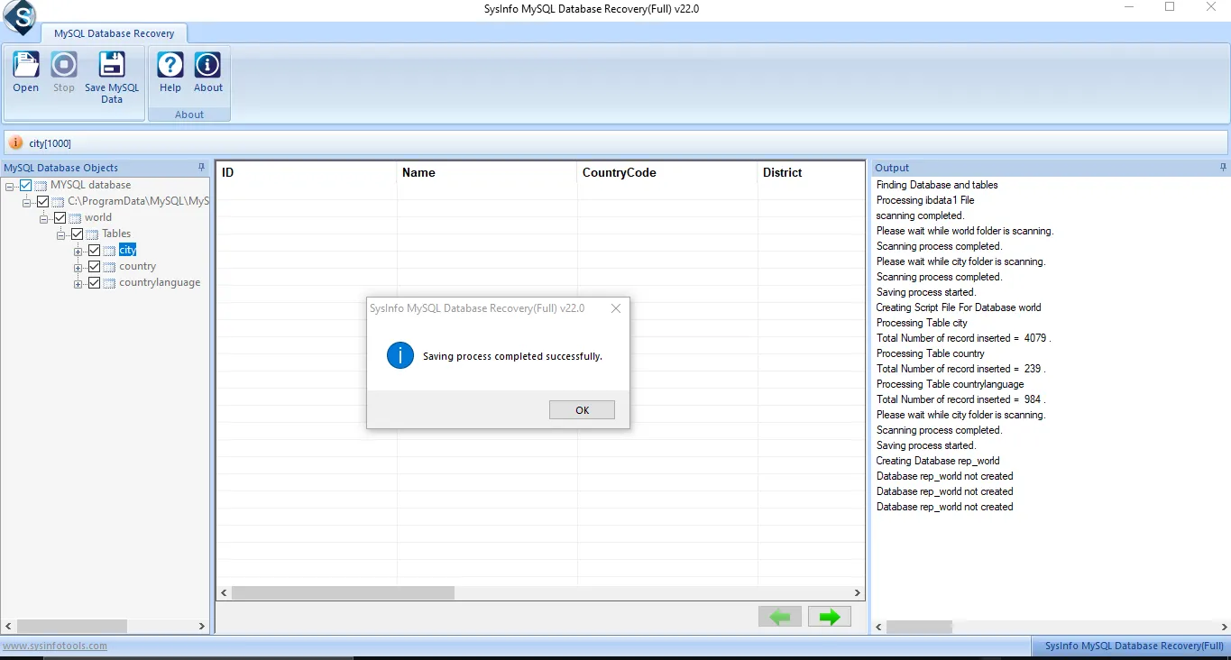The width and height of the screenshot is (1231, 660).
Task: Open the www.sysinfotools.com link
Action: [x=55, y=646]
